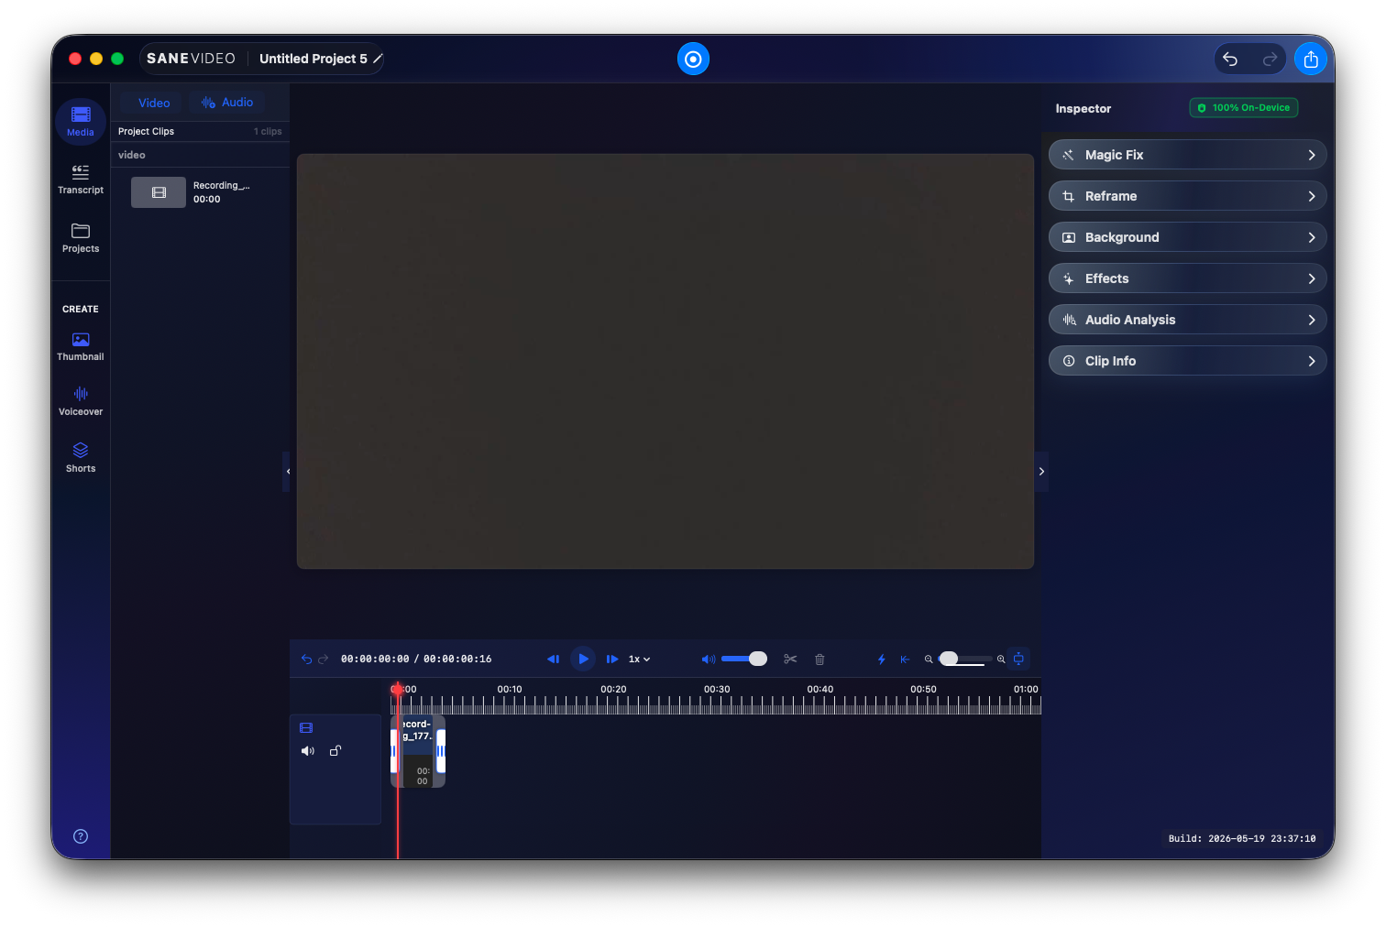Adjust the timeline zoom slider
Viewport: 1386px width, 927px height.
964,659
